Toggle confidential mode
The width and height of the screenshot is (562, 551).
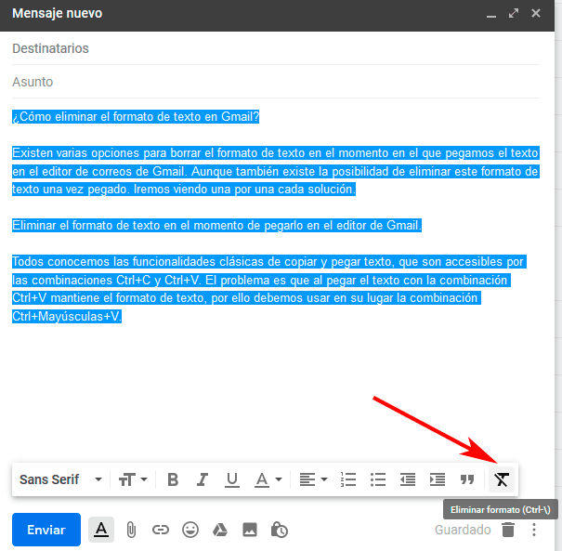click(280, 530)
